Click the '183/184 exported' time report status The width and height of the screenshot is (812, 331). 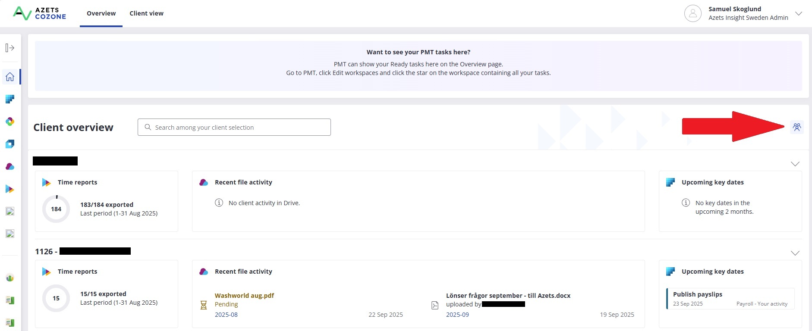point(107,205)
